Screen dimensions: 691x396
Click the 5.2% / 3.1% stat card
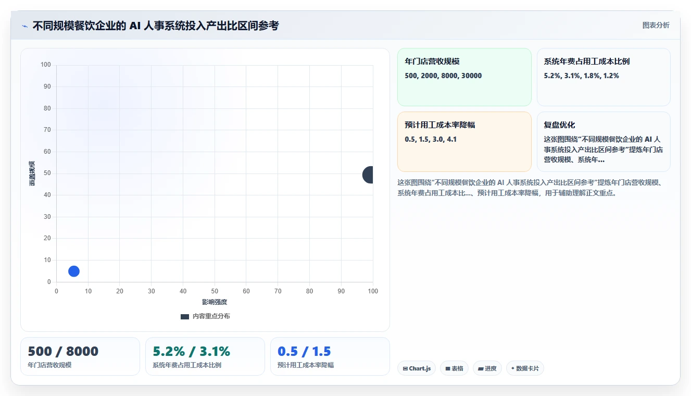pyautogui.click(x=205, y=356)
